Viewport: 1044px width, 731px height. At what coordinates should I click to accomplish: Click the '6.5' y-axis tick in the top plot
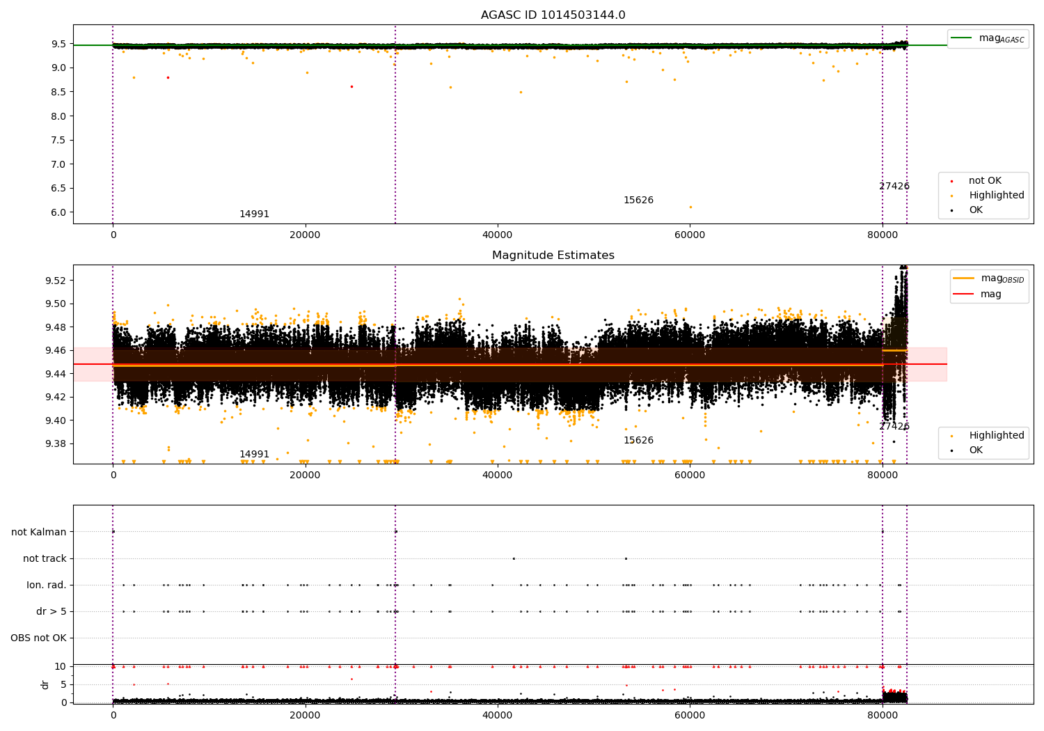click(x=59, y=189)
